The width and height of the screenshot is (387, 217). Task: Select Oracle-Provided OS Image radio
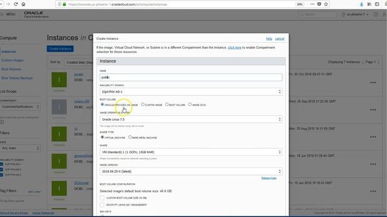tap(102, 104)
